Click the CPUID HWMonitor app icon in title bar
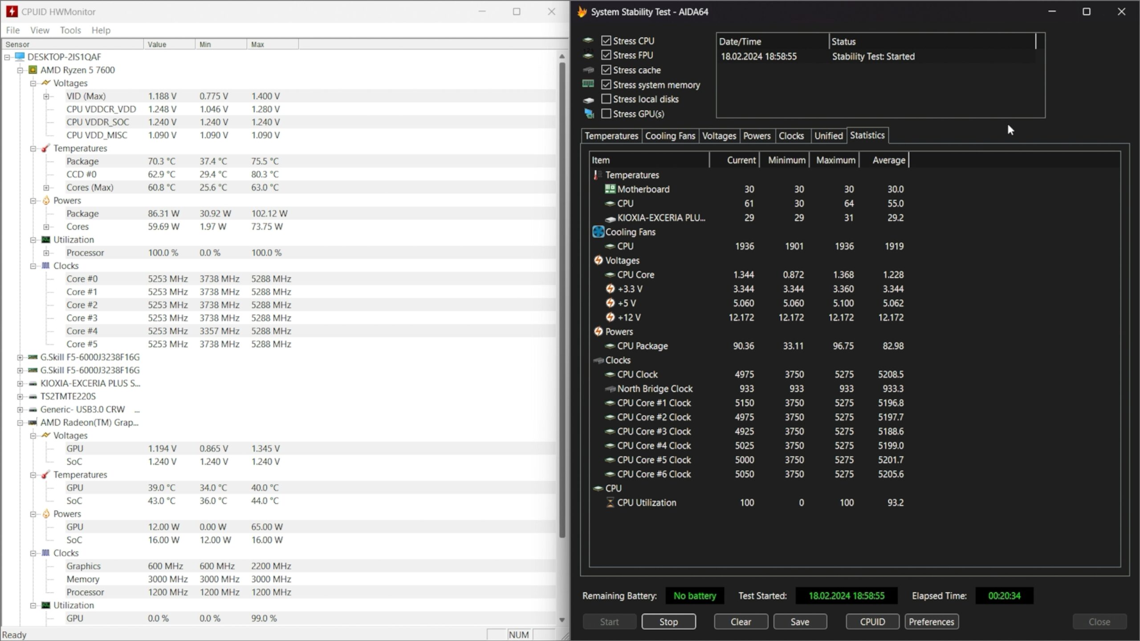This screenshot has height=641, width=1140. (12, 12)
